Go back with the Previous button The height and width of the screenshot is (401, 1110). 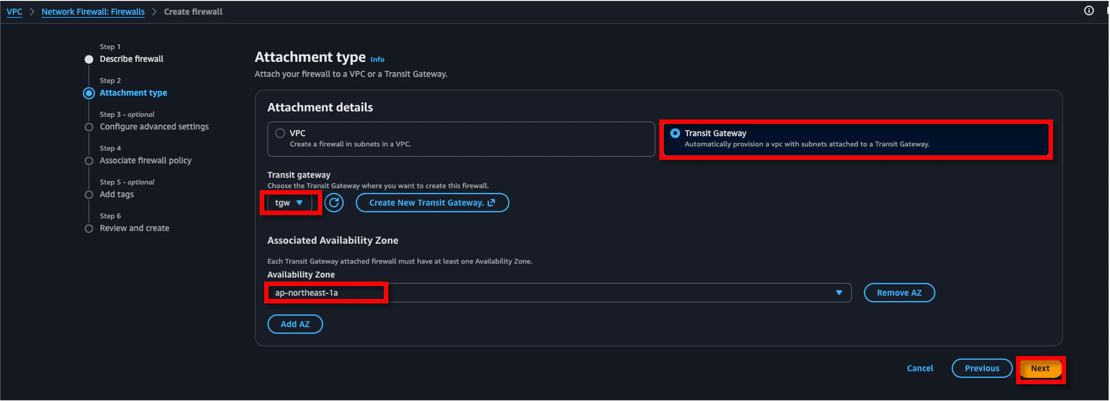pyautogui.click(x=982, y=368)
